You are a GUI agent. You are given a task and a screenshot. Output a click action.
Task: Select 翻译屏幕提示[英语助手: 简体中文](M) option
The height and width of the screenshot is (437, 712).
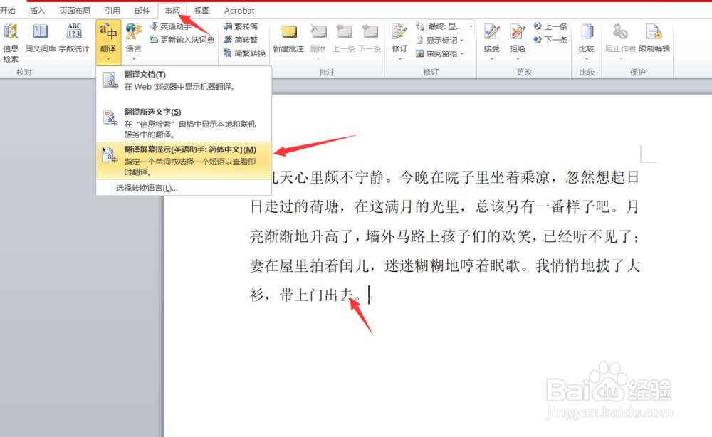point(184,160)
